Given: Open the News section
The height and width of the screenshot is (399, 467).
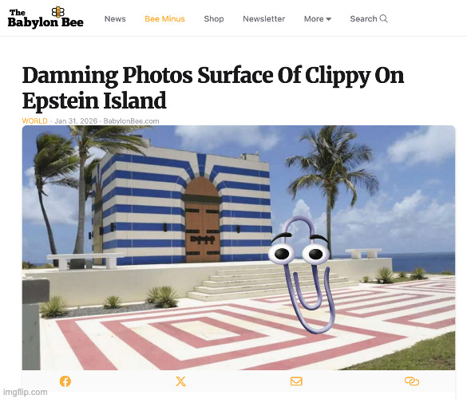Looking at the screenshot, I should [x=115, y=19].
